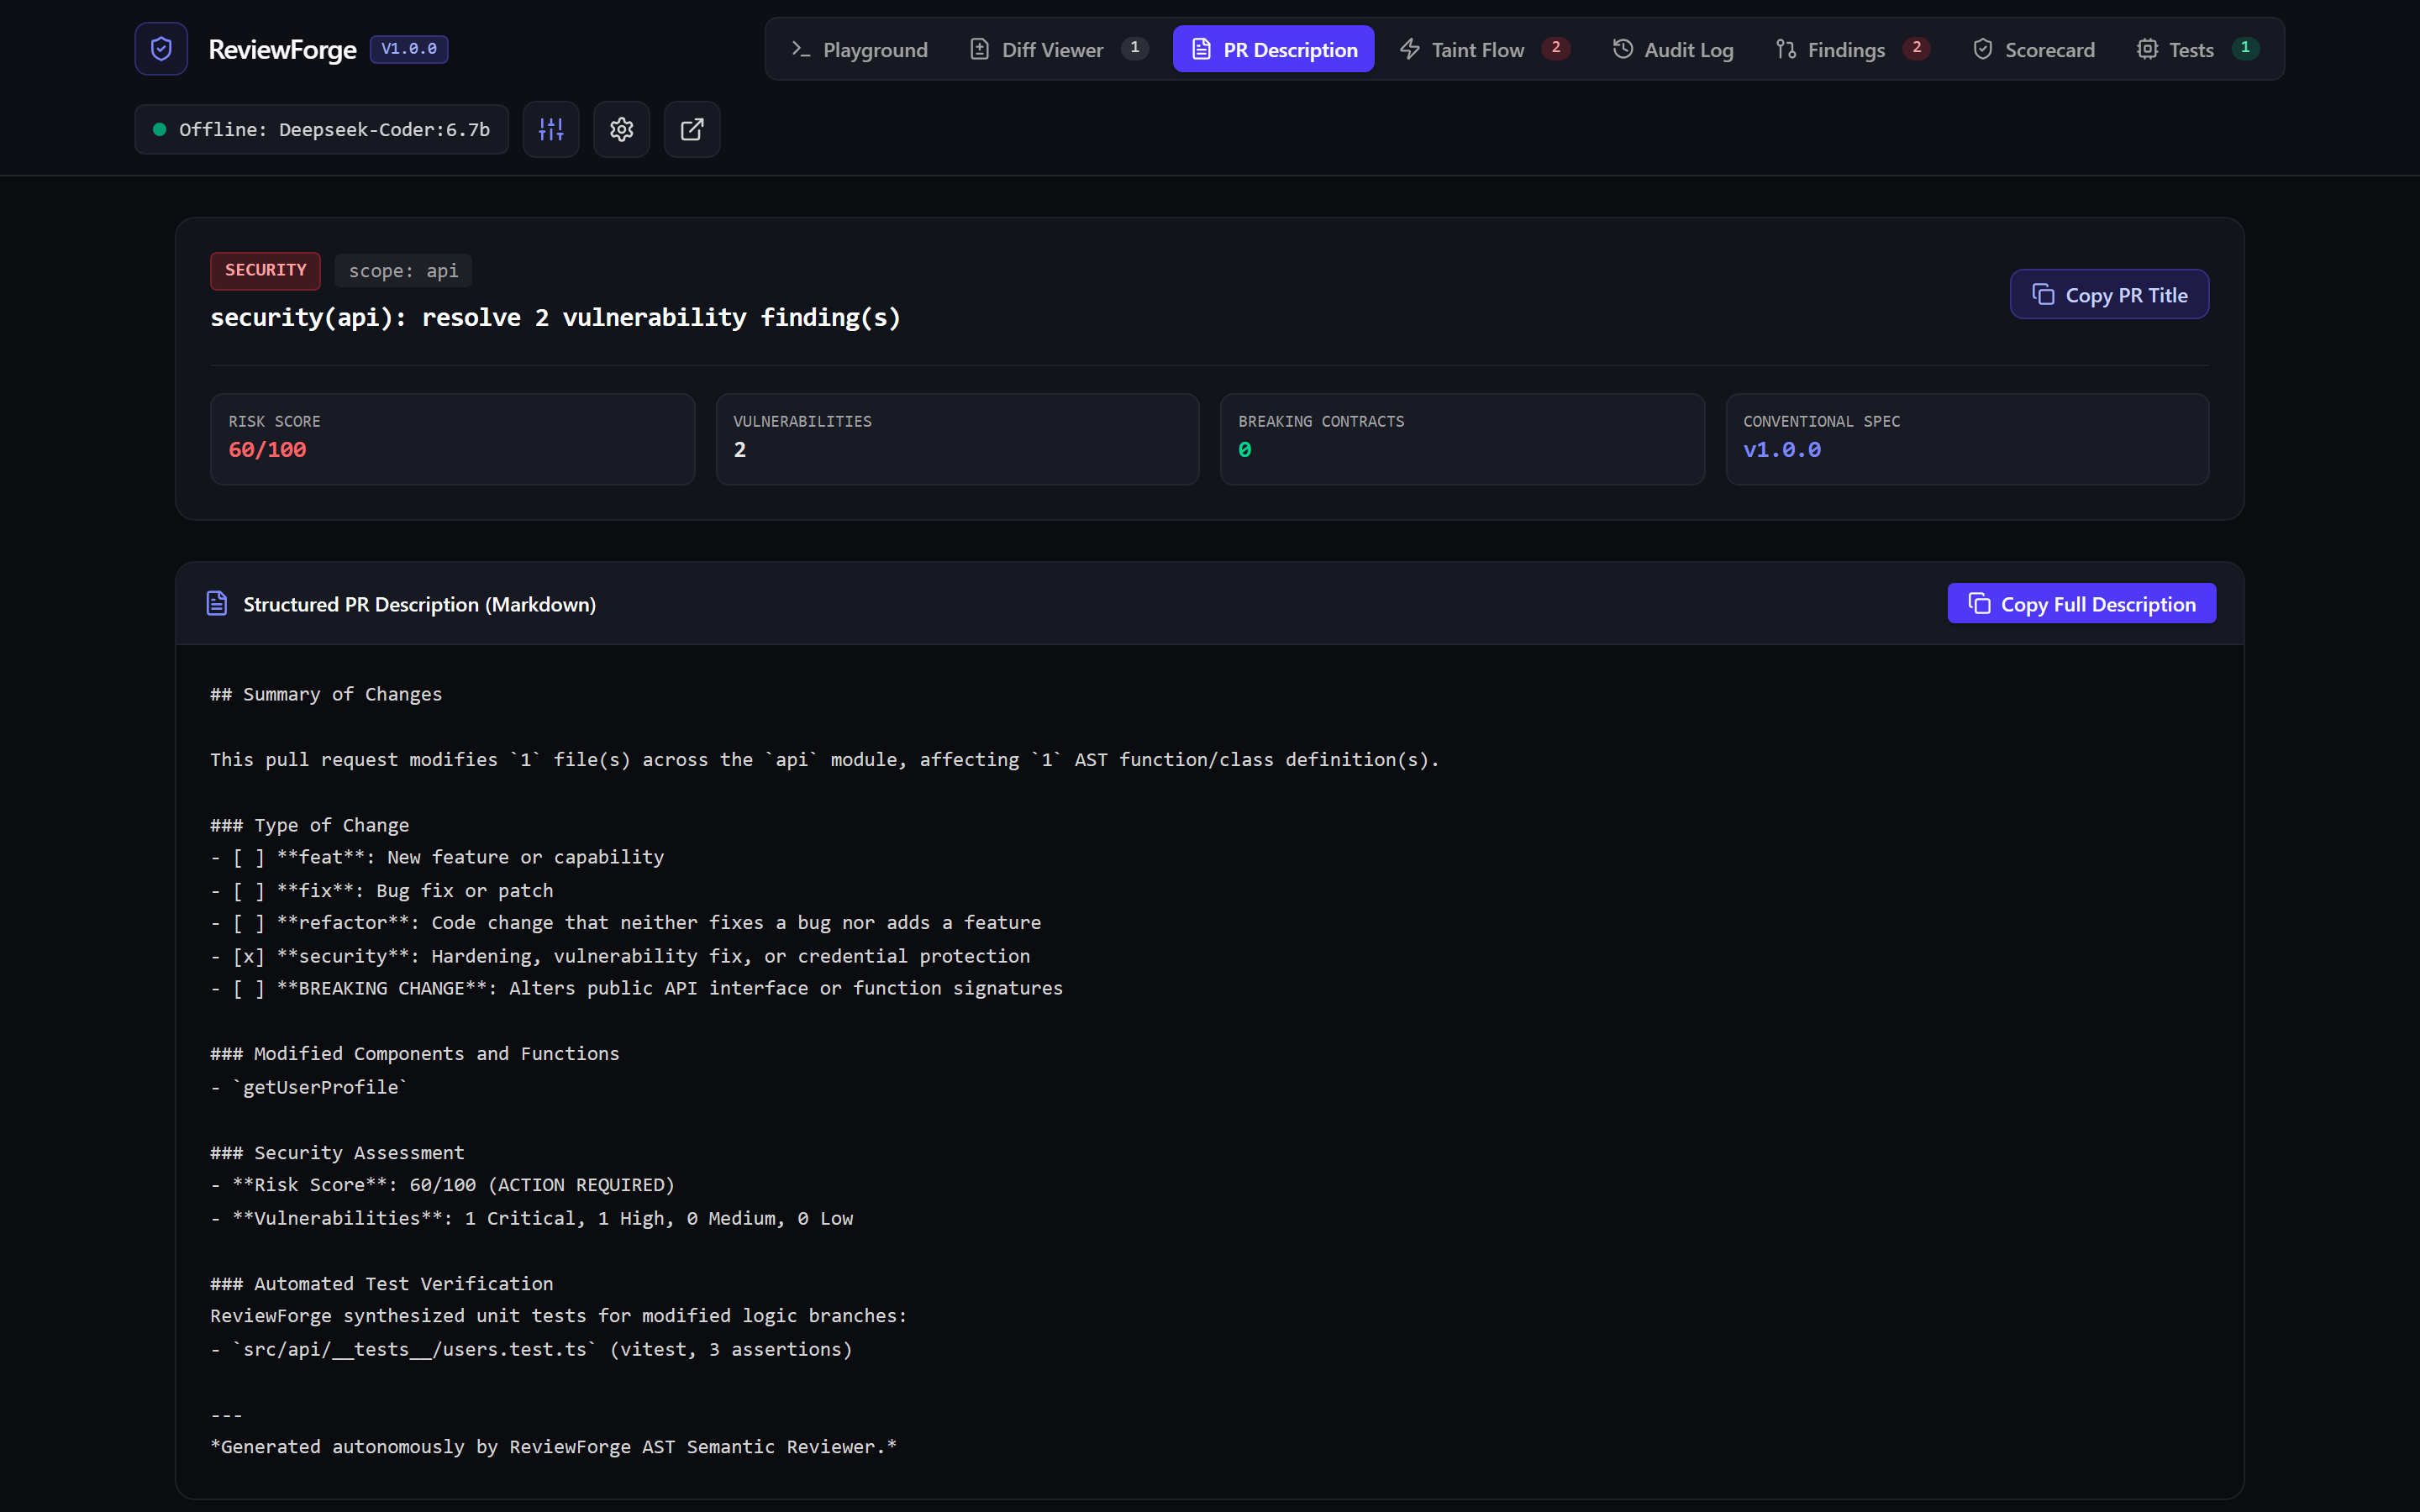This screenshot has width=2420, height=1512.
Task: Click the 'Generated autonomously by ReviewForge' footer line
Action: (x=553, y=1447)
